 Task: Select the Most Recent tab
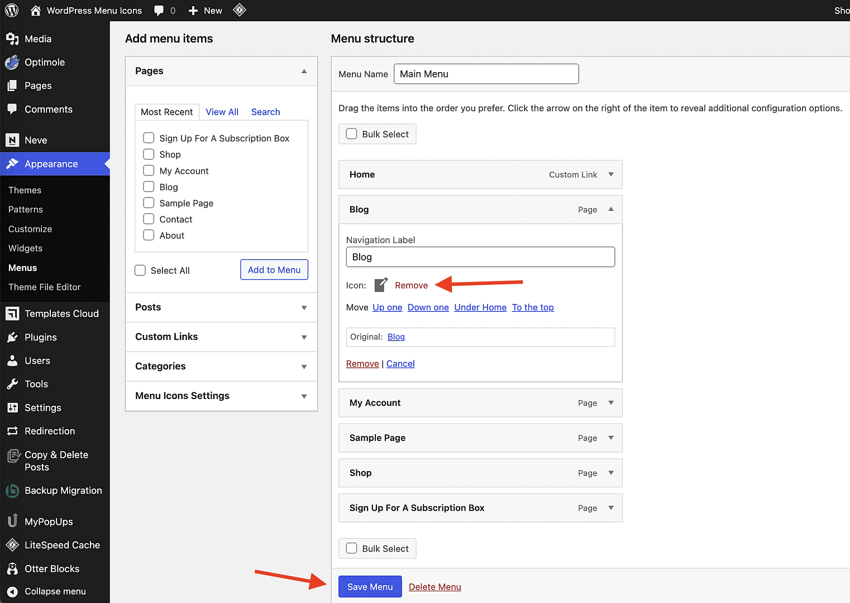166,112
